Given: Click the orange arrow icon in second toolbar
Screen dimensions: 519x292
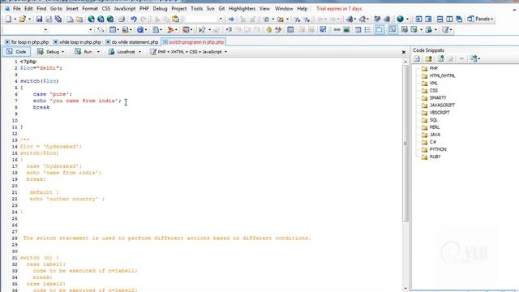Looking at the screenshot, I should (170, 30).
